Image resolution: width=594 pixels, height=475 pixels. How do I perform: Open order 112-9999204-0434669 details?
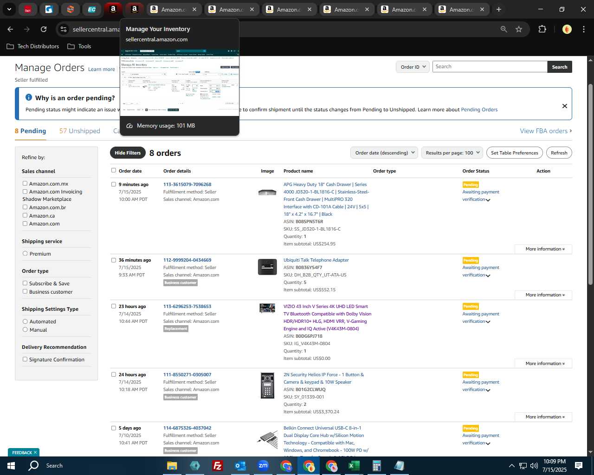click(x=187, y=260)
